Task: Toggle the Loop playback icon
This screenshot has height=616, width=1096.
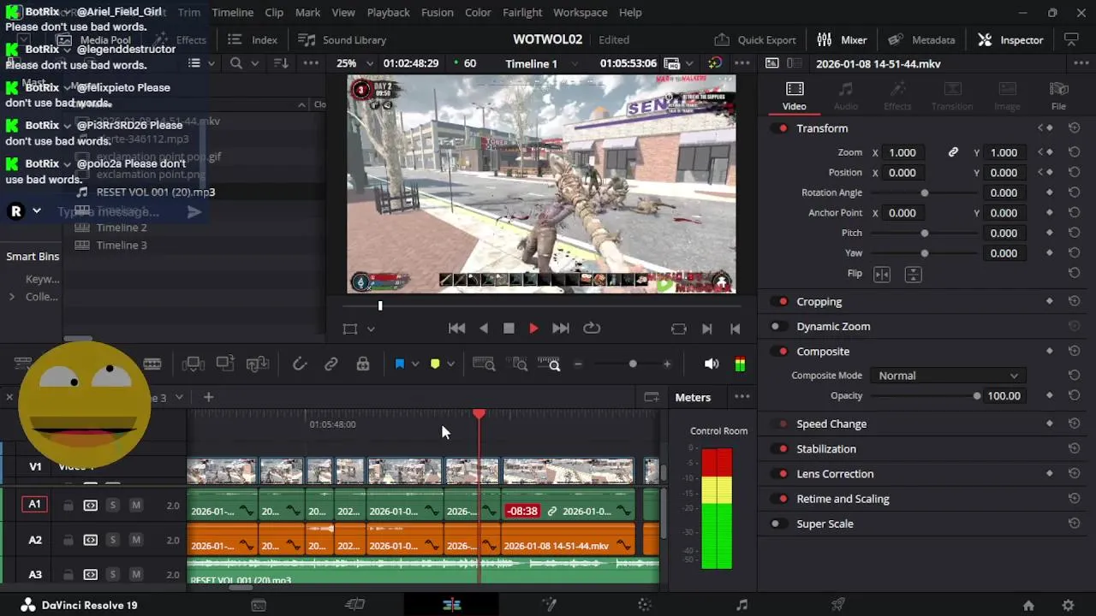Action: [x=592, y=329]
